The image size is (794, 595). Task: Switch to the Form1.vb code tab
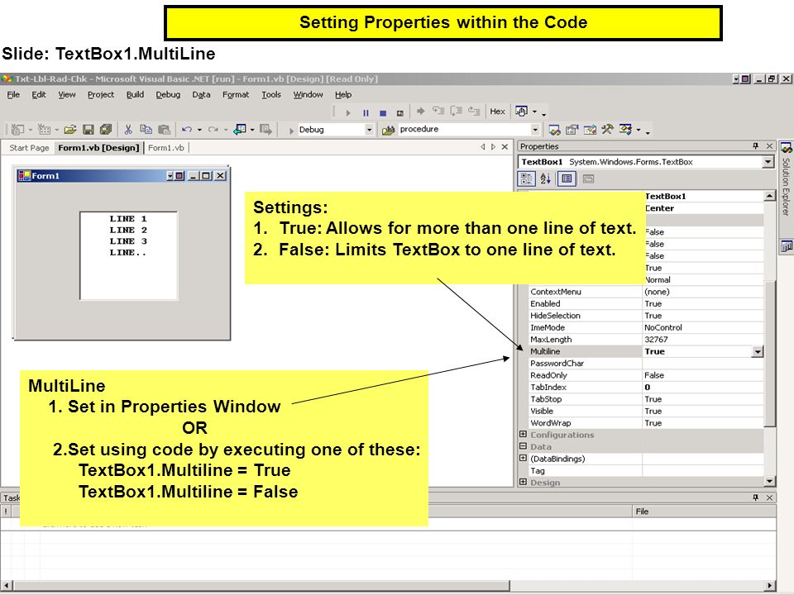pos(166,148)
